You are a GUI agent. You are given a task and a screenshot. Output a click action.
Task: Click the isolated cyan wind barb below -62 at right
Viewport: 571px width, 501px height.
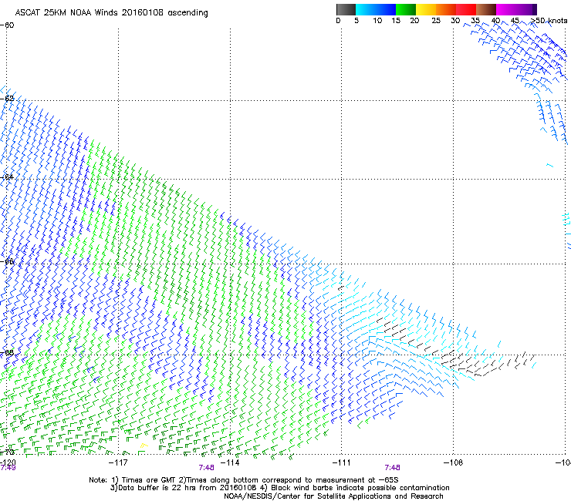(x=550, y=166)
